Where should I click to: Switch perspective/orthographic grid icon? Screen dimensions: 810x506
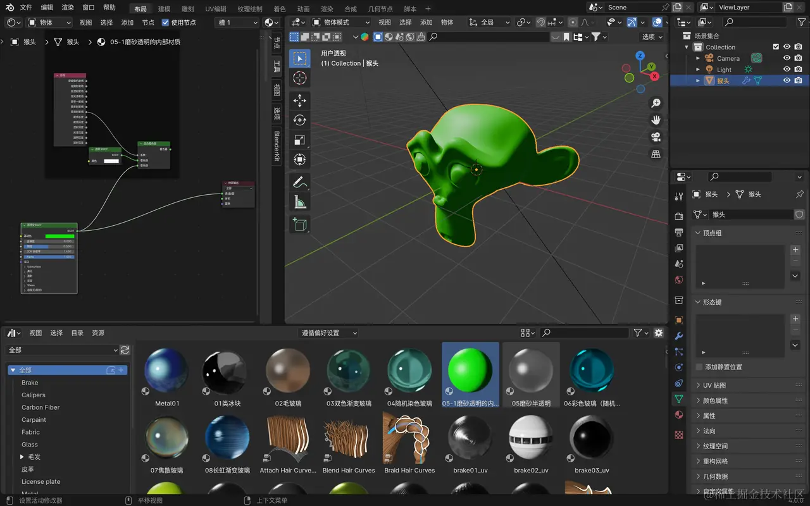[x=656, y=154]
